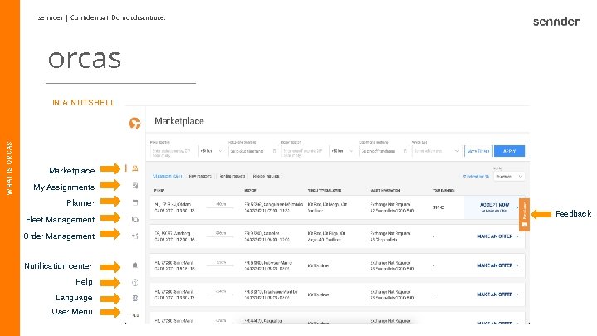Open the vehicle type dropdown

[437, 151]
